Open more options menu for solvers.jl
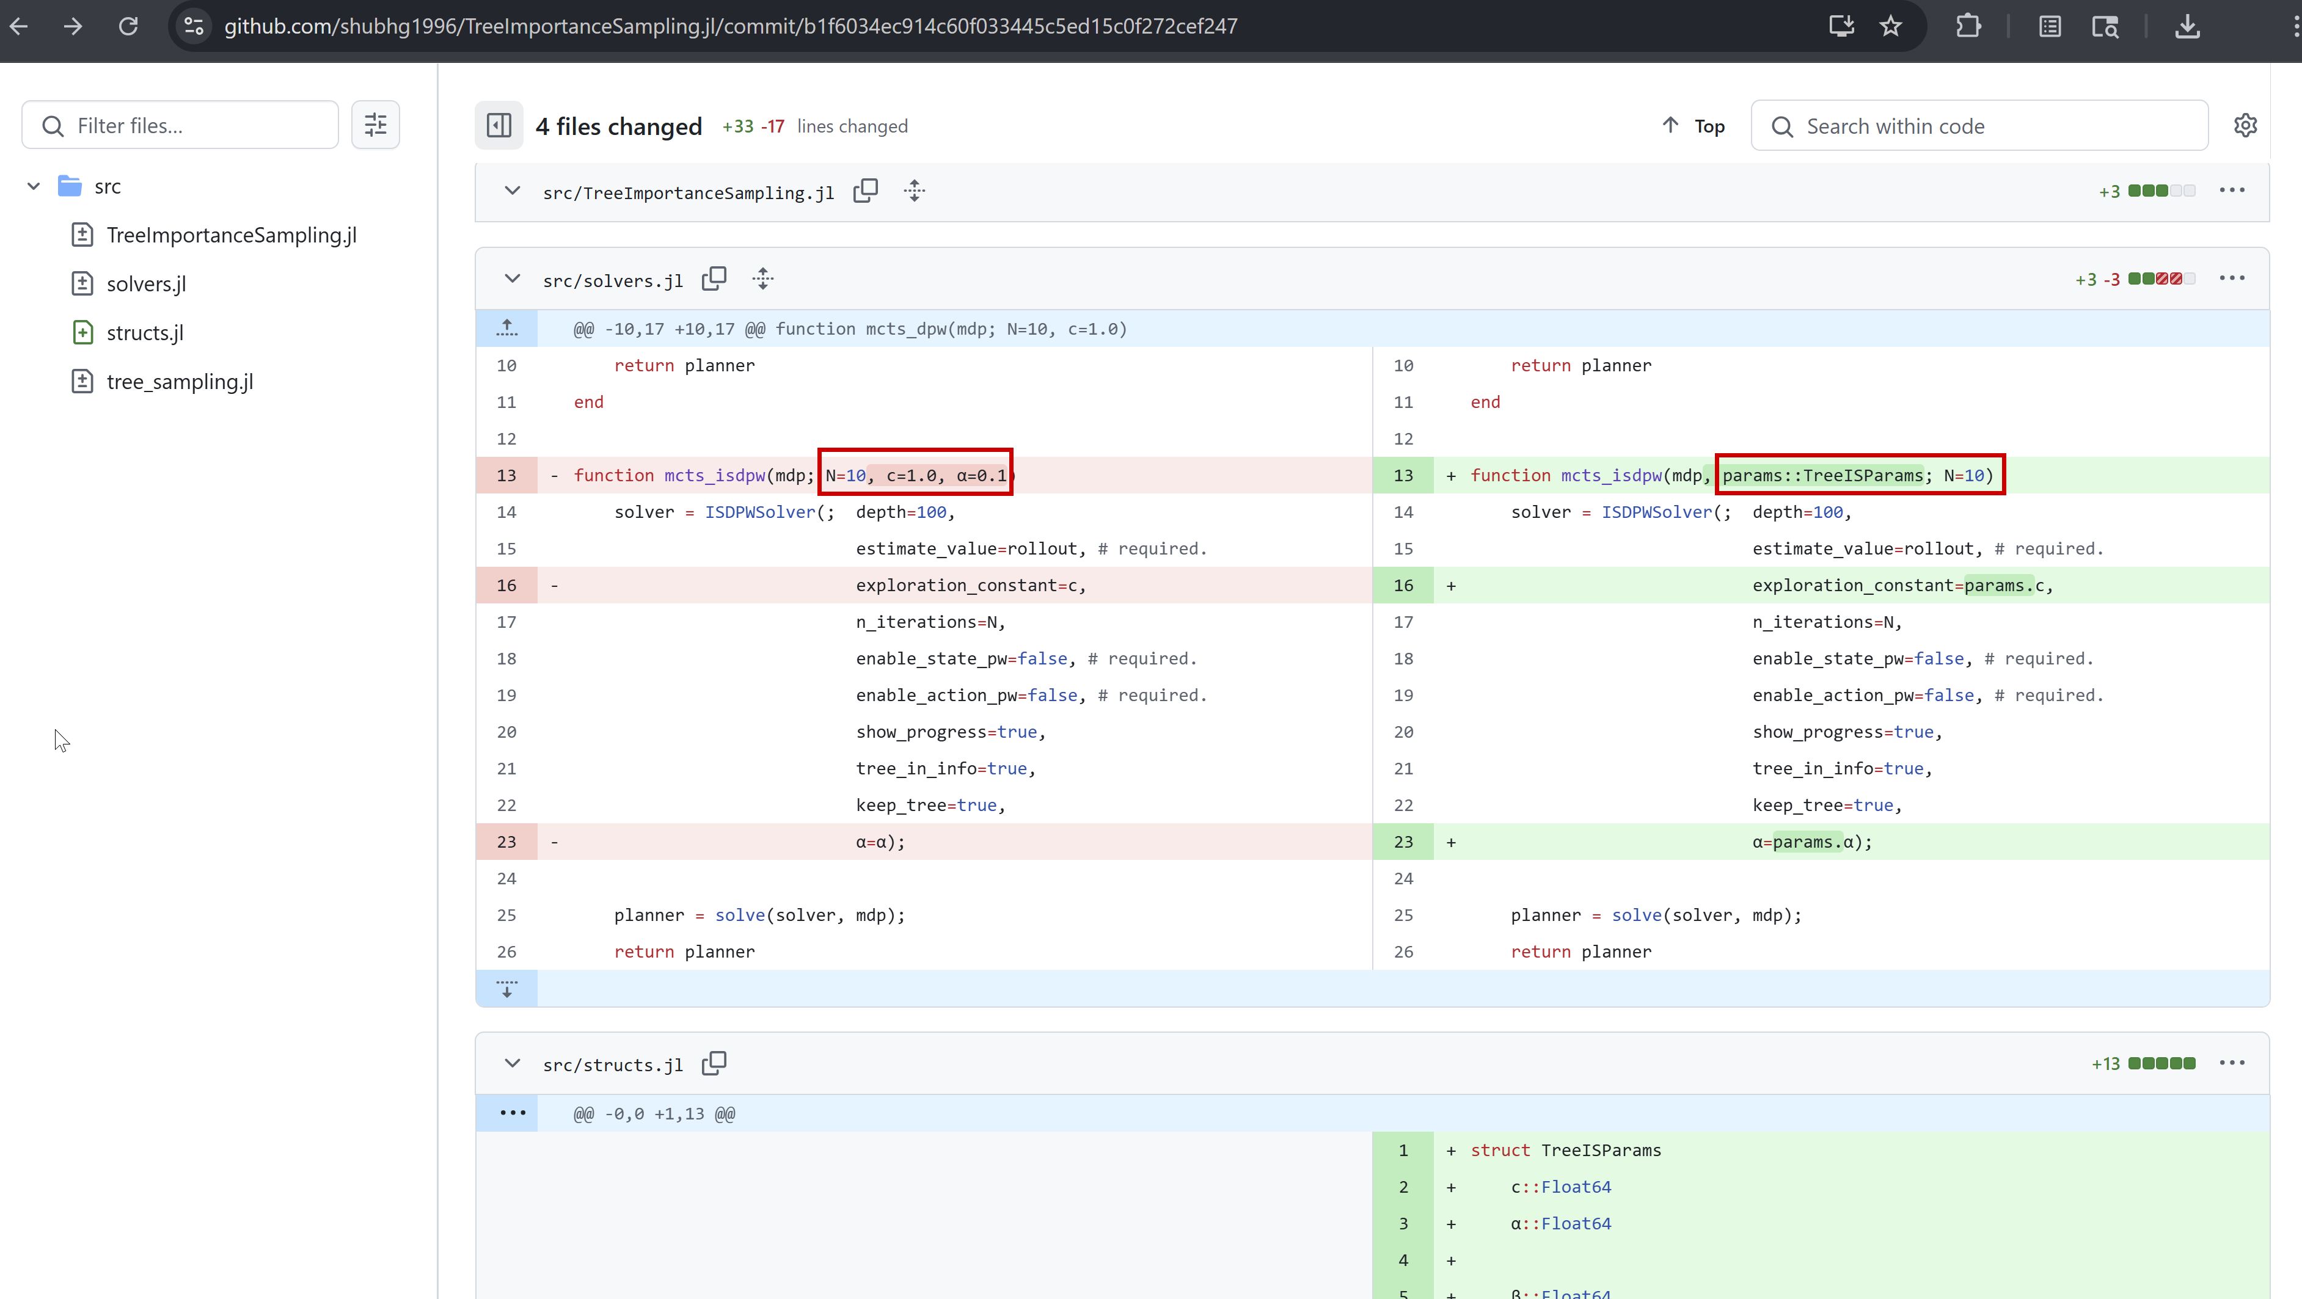2302x1299 pixels. (2231, 278)
